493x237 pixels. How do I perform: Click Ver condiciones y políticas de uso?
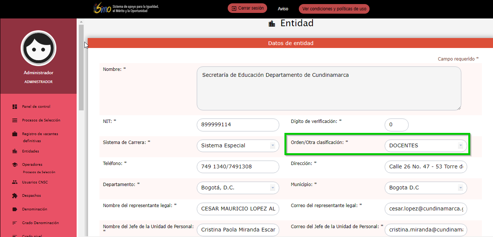click(x=334, y=8)
